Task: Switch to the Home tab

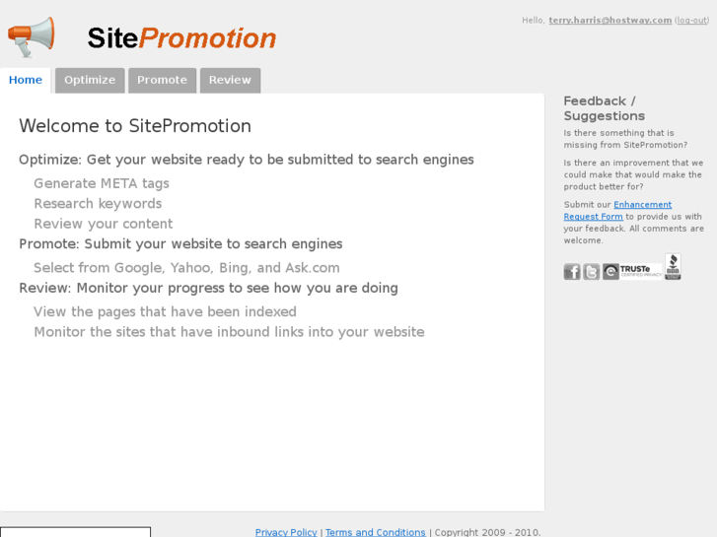Action: coord(26,81)
